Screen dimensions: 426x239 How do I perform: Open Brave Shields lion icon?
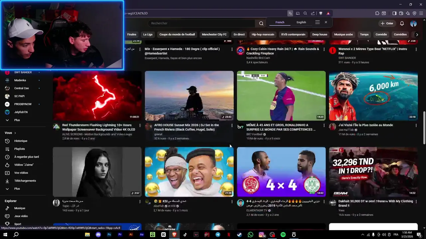321,13
